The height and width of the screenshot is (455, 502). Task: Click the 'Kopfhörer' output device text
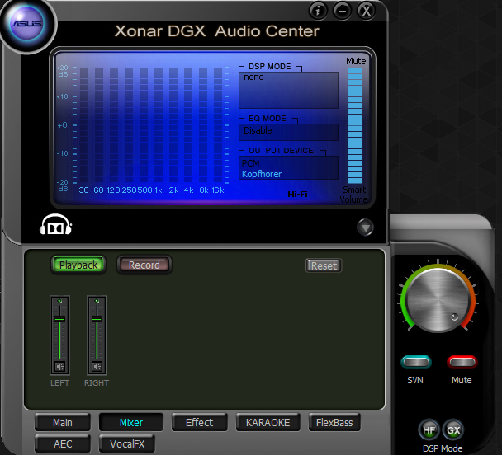pyautogui.click(x=262, y=174)
